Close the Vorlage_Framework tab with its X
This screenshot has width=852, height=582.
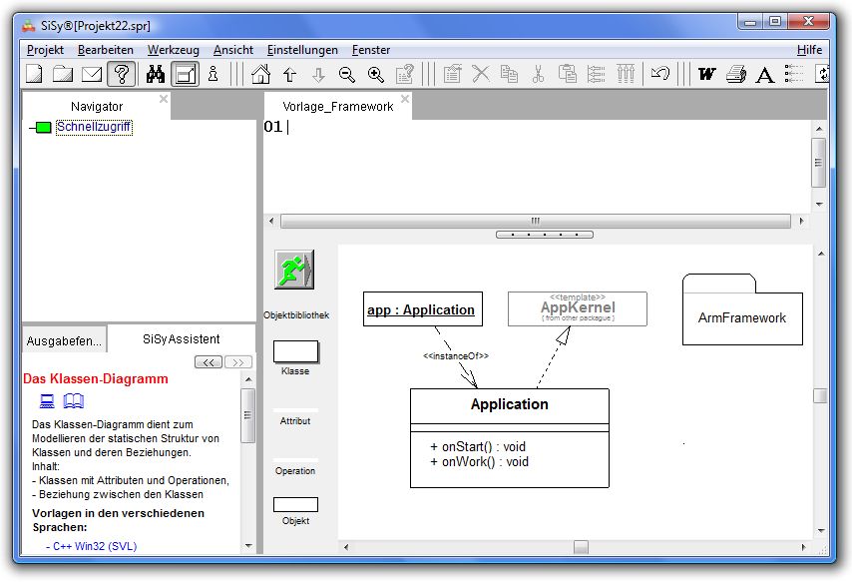pos(405,99)
